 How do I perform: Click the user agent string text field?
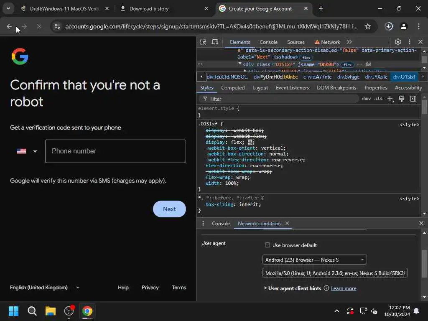point(335,273)
